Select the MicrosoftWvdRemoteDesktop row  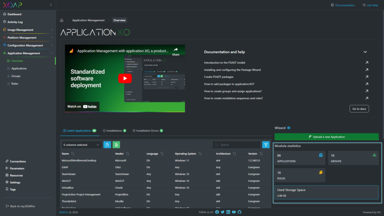point(165,160)
